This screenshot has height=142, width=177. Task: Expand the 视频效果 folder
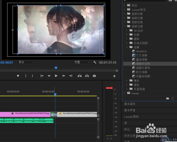(x=124, y=22)
